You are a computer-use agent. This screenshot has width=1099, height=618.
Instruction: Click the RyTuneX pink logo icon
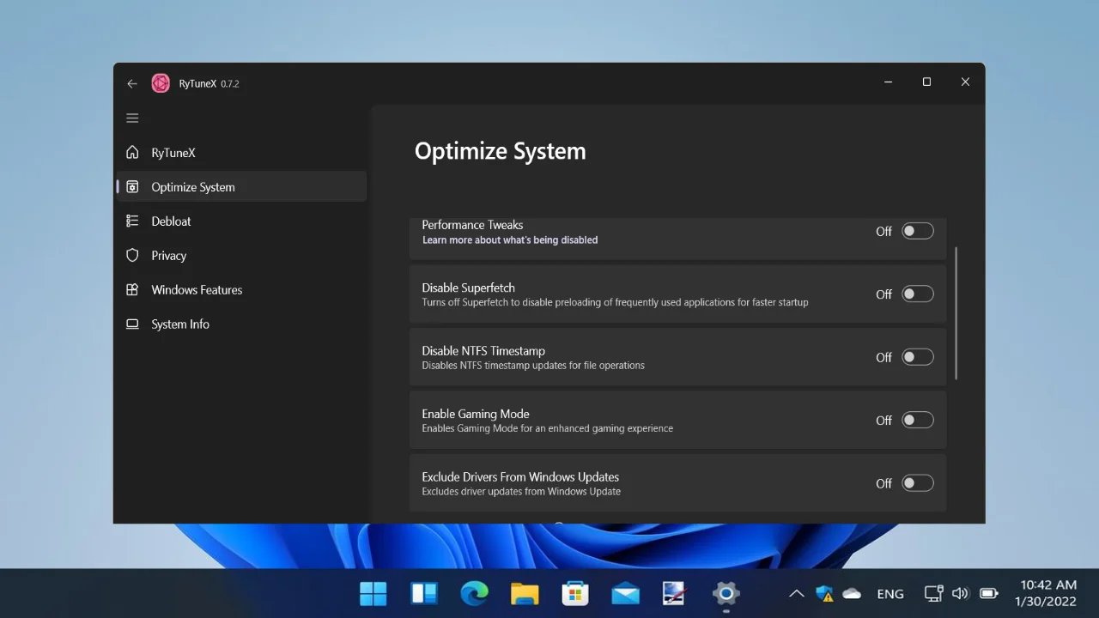pos(161,83)
